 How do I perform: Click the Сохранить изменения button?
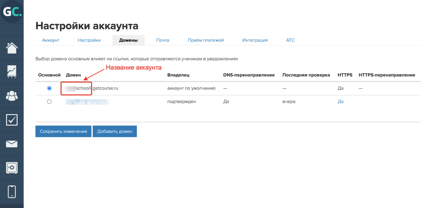(63, 131)
